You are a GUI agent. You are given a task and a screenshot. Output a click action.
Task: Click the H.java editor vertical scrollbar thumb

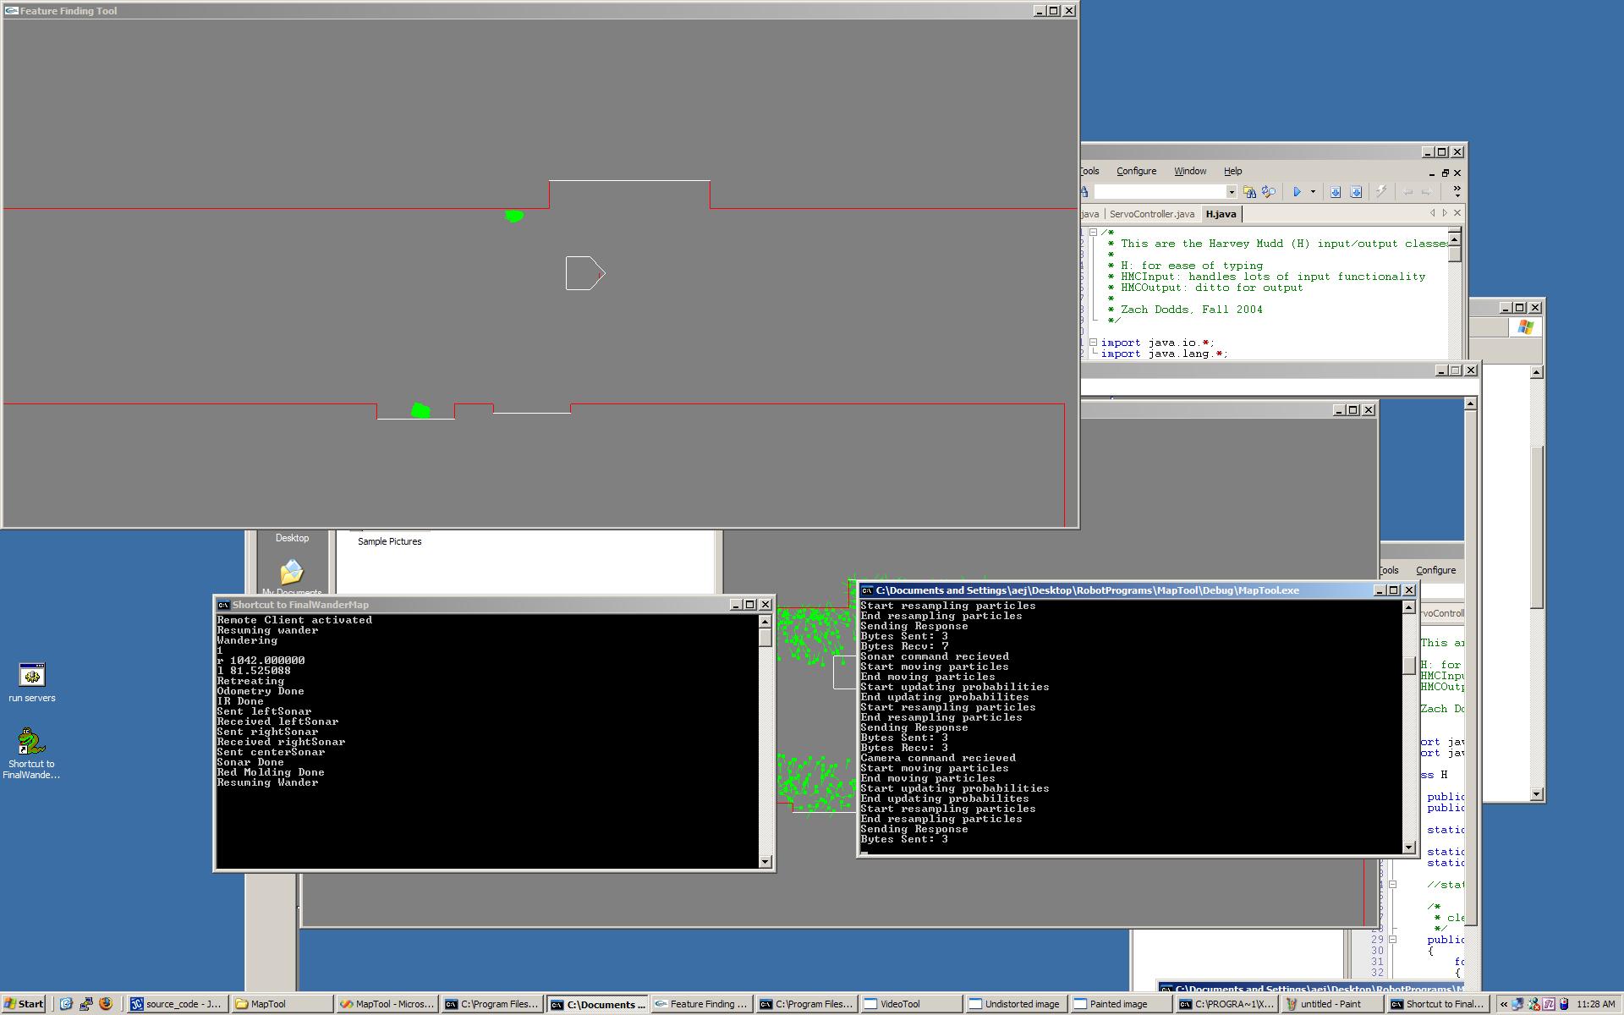point(1455,253)
